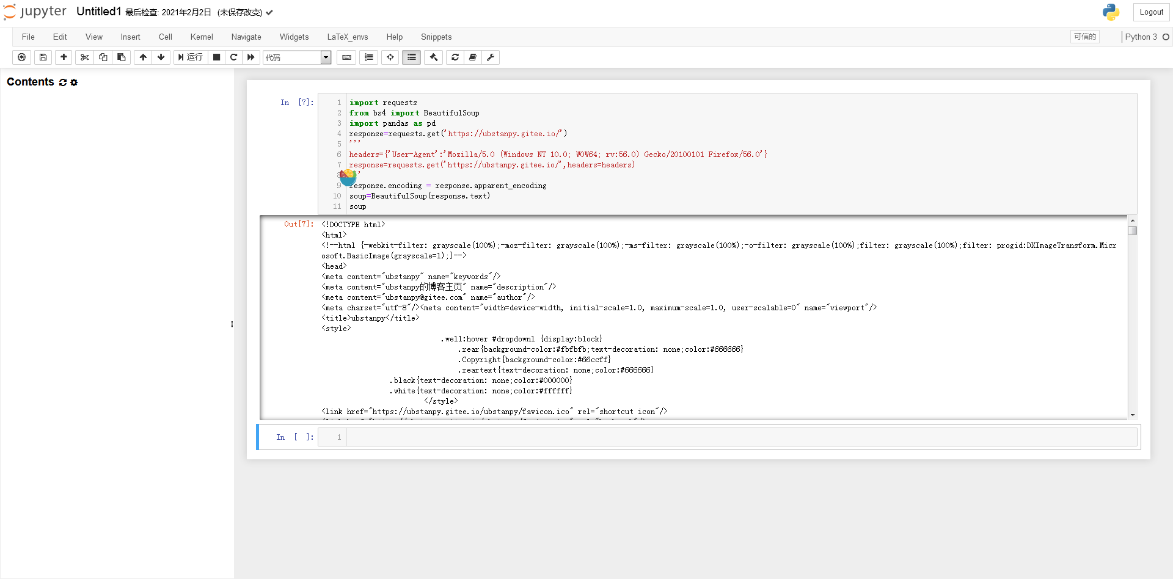
Task: Click the crosshair toolbar icon
Action: coord(390,57)
